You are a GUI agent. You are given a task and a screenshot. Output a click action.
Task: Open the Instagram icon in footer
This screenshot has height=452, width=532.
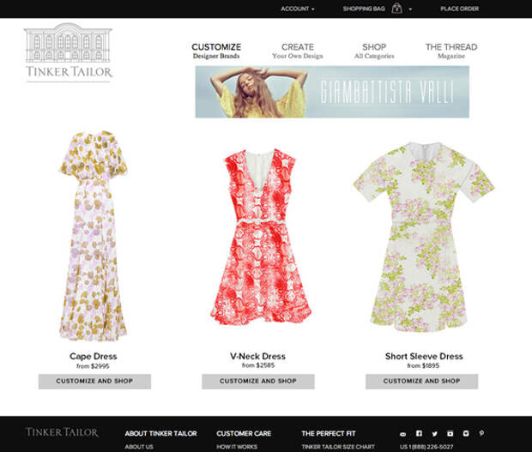click(466, 433)
